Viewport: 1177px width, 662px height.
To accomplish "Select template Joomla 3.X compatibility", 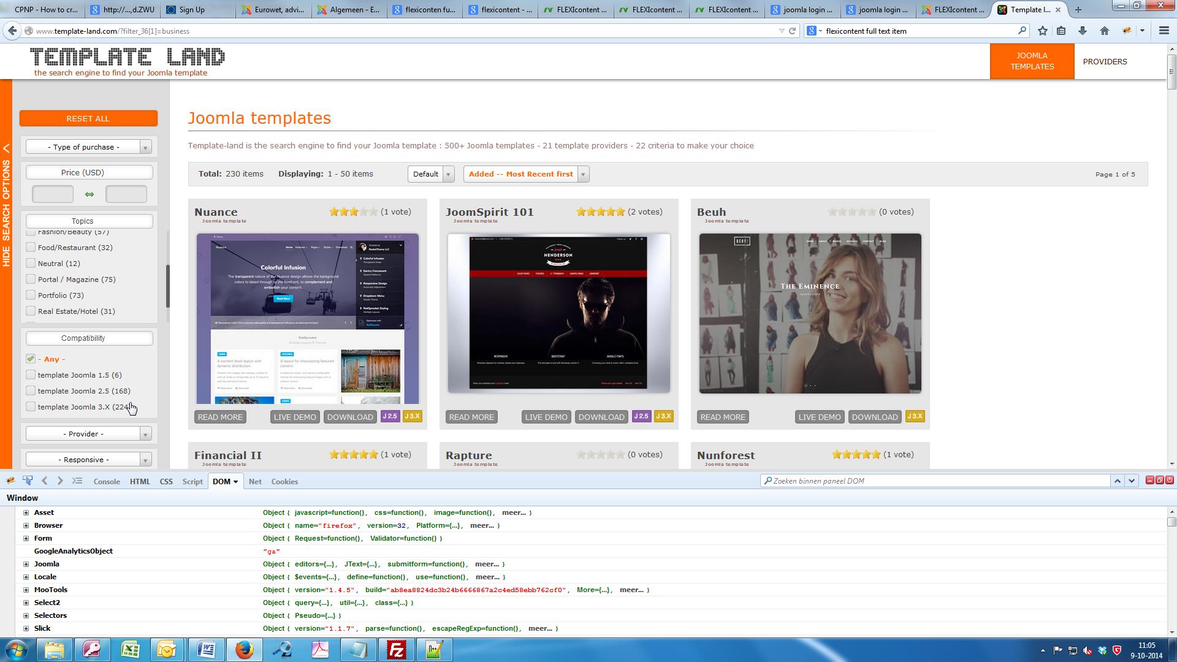I will click(31, 406).
